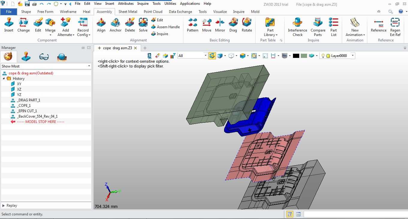408x219 pixels.
Task: Click the Insert component tool
Action: click(9, 25)
